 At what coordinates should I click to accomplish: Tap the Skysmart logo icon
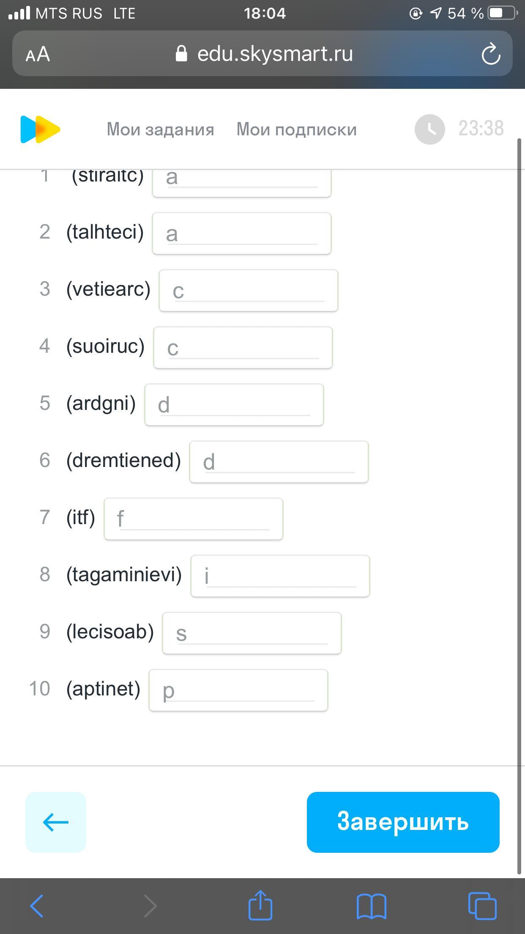40,129
